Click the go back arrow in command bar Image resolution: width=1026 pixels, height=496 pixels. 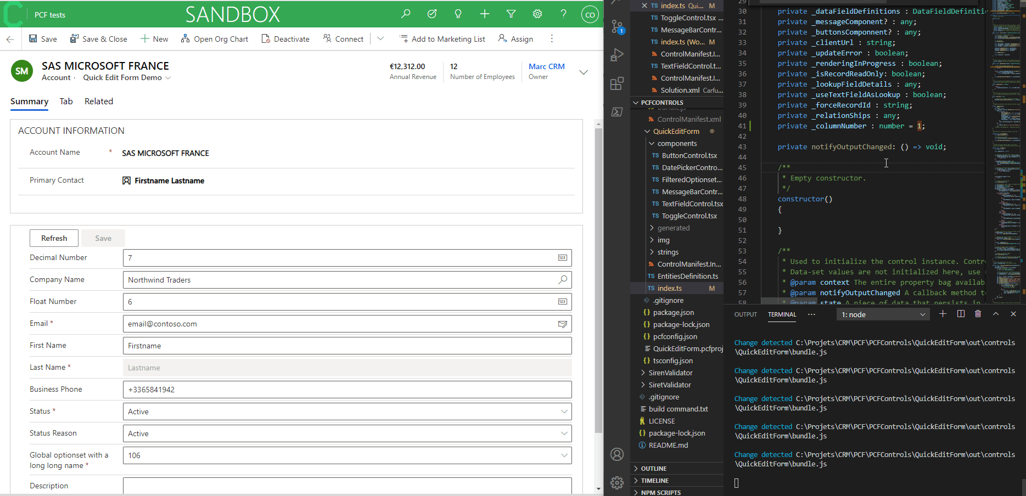click(10, 39)
